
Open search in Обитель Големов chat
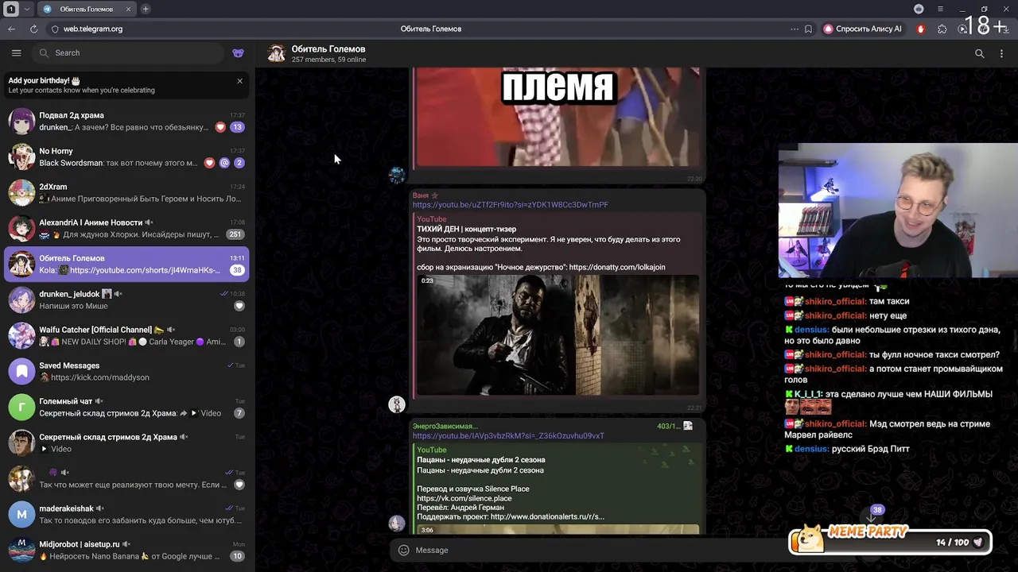point(979,54)
